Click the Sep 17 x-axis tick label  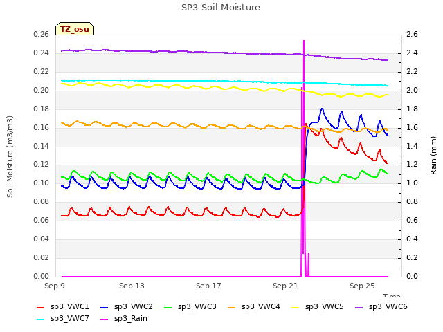point(208,286)
